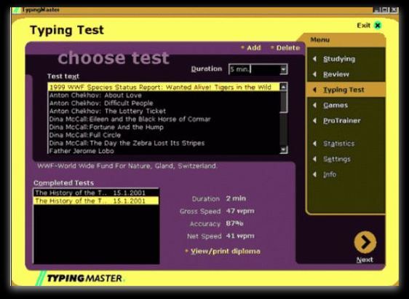The height and width of the screenshot is (299, 409).
Task: Click the Net Speed 41 wpm value
Action: (240, 236)
